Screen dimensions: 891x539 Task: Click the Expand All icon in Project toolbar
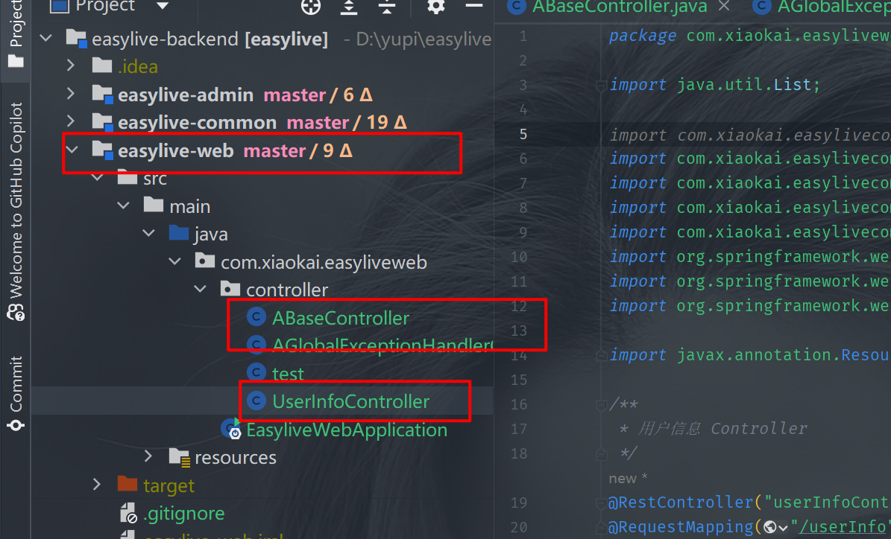point(349,6)
